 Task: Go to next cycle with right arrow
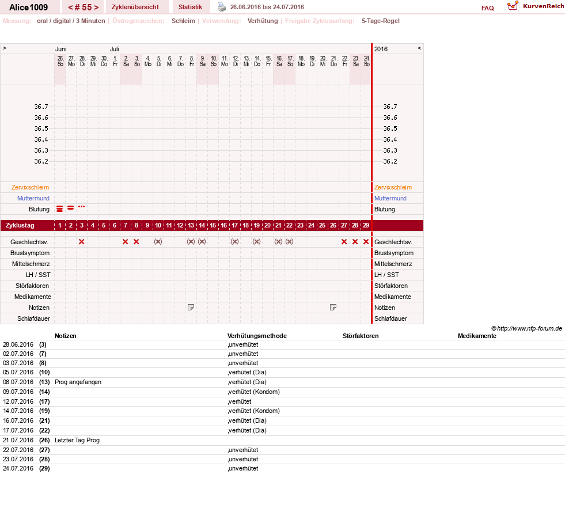[96, 7]
